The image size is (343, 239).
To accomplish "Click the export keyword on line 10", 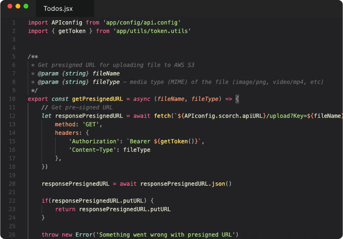I will tap(38, 99).
